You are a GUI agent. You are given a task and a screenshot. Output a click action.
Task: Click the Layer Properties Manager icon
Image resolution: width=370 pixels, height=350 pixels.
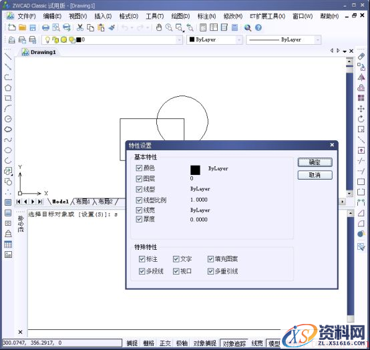click(x=11, y=39)
